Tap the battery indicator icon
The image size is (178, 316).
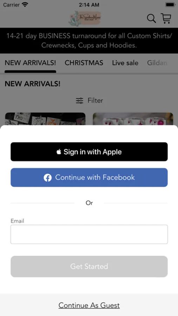(170, 5)
